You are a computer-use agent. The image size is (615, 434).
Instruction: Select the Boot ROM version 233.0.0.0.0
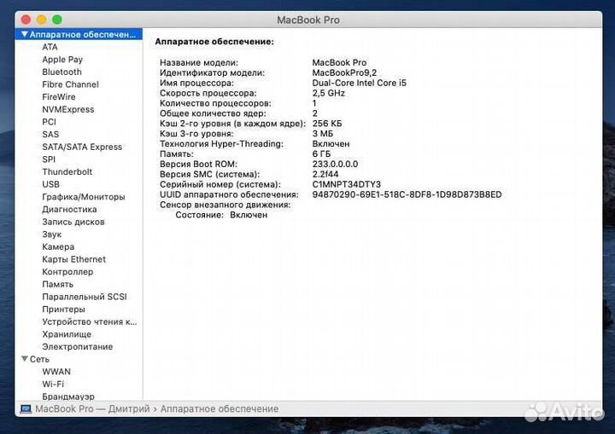(336, 165)
